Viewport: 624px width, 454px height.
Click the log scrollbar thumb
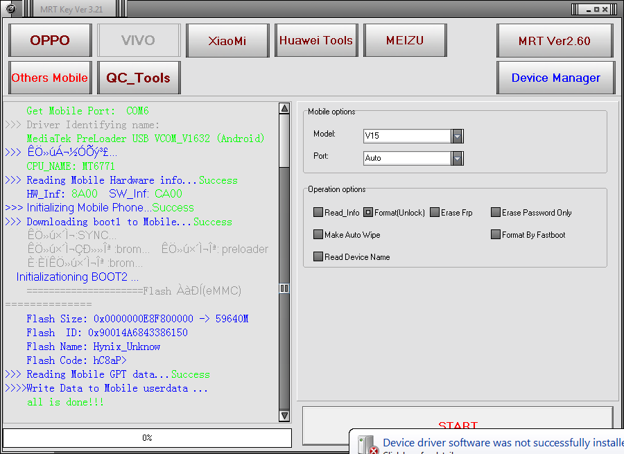[x=284, y=288]
